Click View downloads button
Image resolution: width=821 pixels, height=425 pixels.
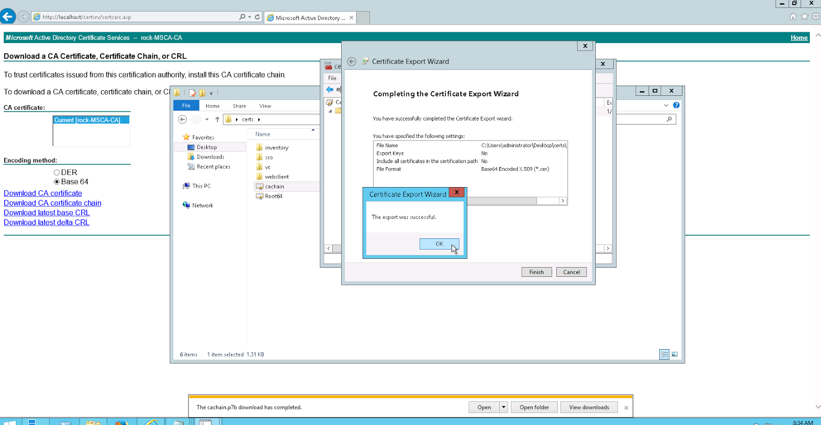589,408
